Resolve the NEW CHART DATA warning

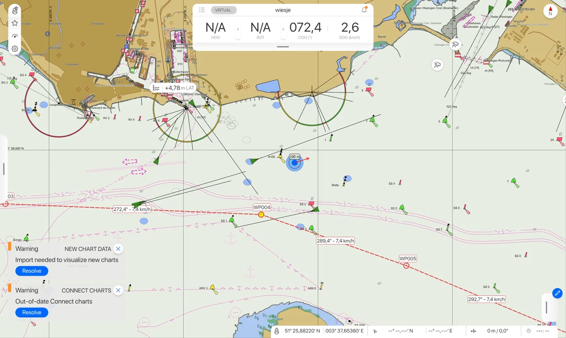32,271
